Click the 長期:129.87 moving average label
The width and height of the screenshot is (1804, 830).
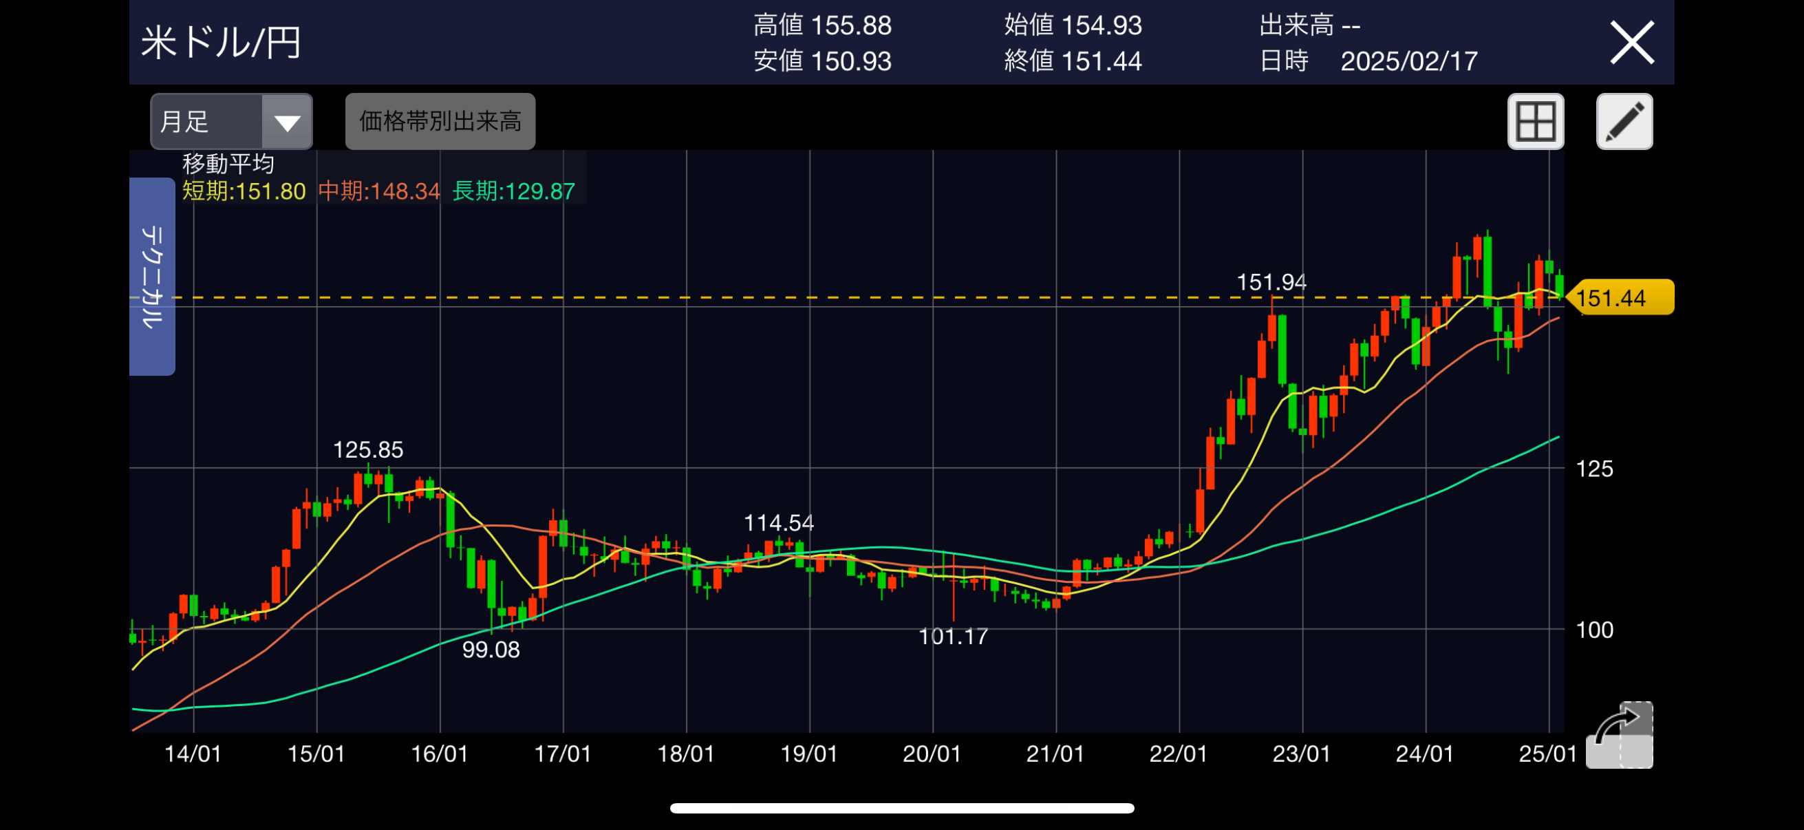[513, 191]
